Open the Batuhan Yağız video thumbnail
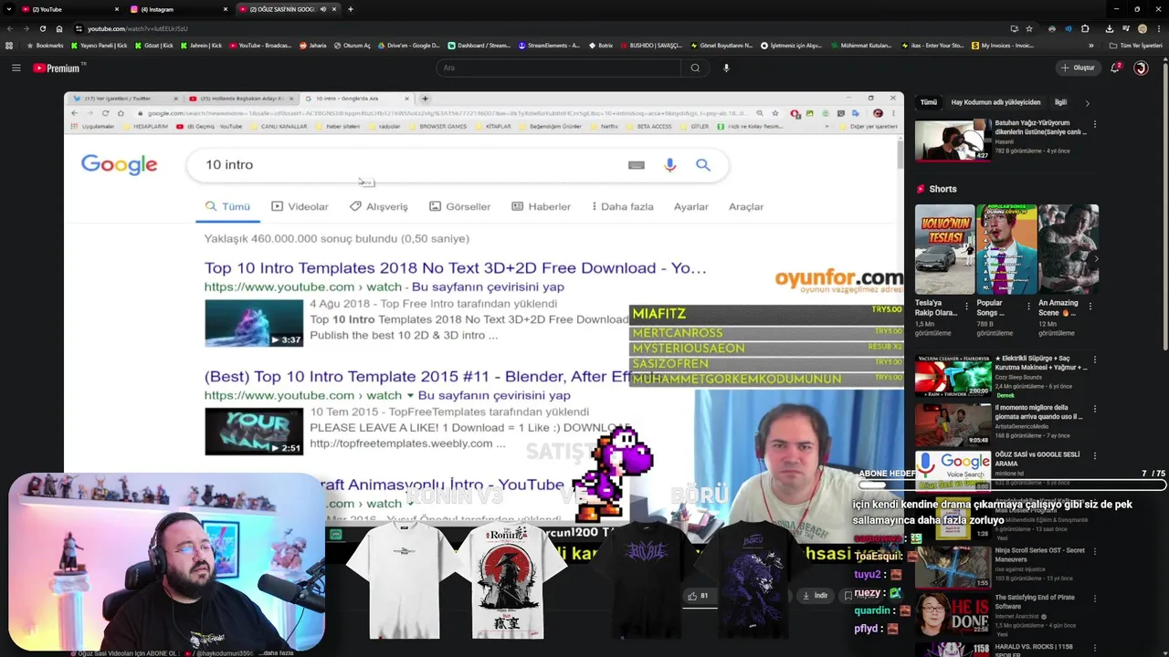The height and width of the screenshot is (657, 1169). pos(953,139)
